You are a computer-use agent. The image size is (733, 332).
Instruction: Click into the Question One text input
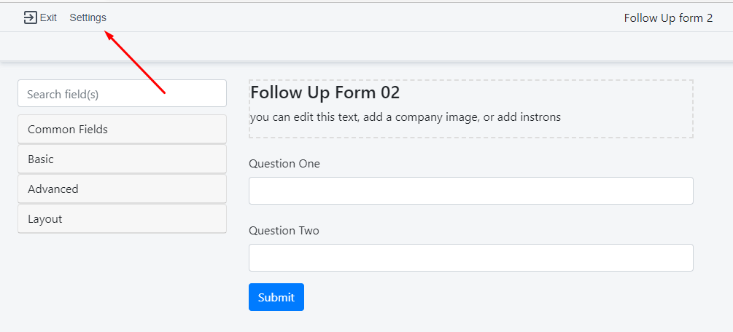coord(470,191)
